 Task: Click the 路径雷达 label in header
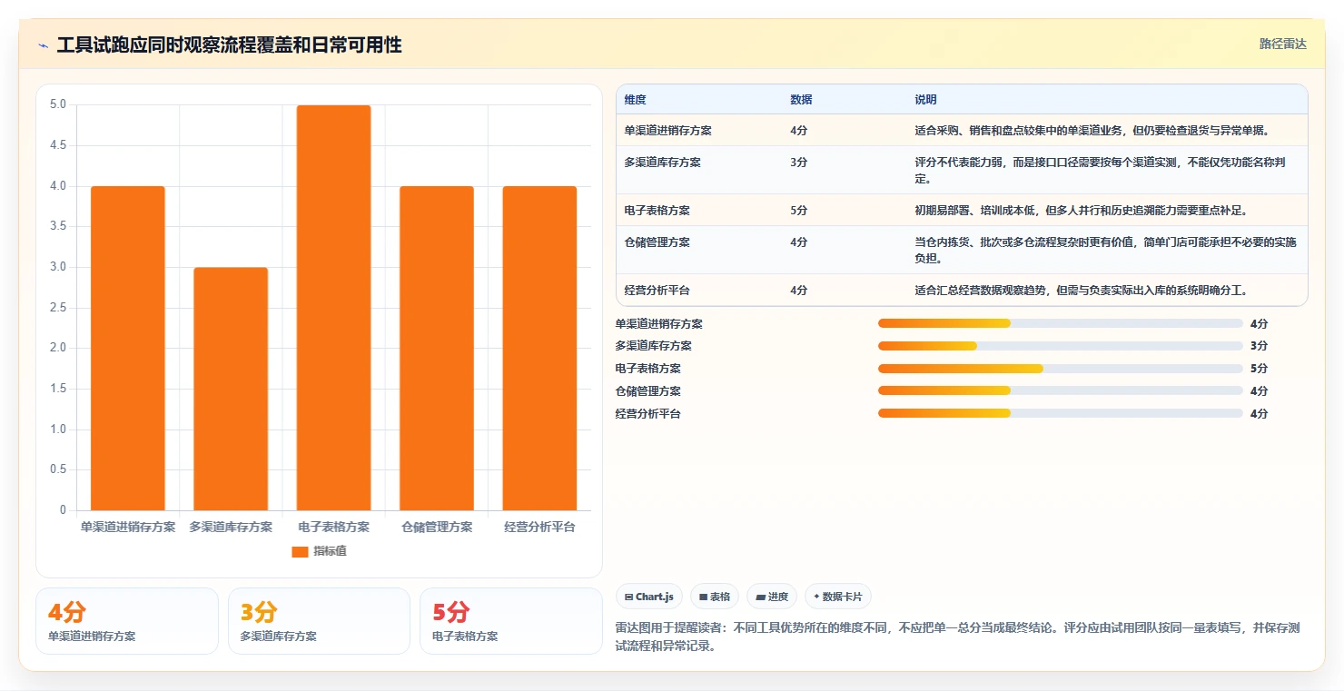1282,44
